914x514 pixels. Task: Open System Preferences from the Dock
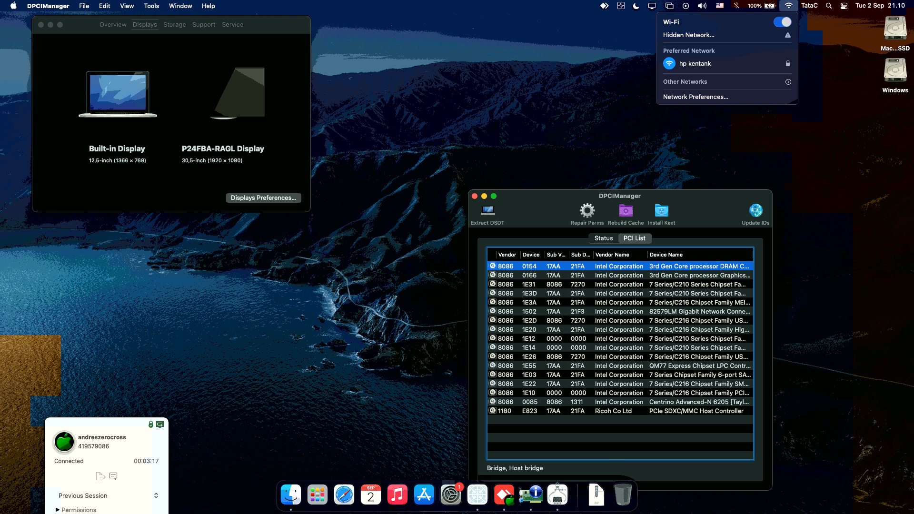click(450, 495)
